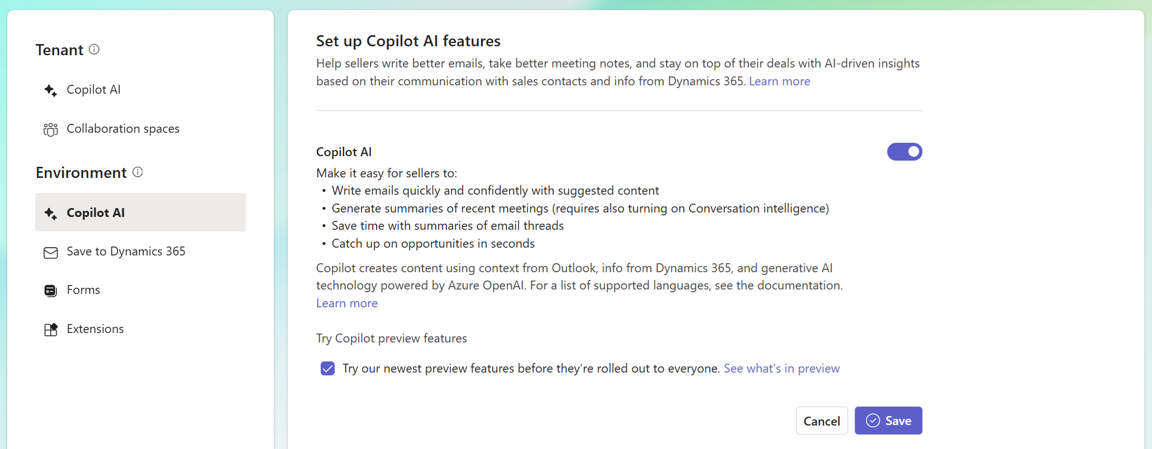
Task: Uncheck the preview features checkbox
Action: 328,369
